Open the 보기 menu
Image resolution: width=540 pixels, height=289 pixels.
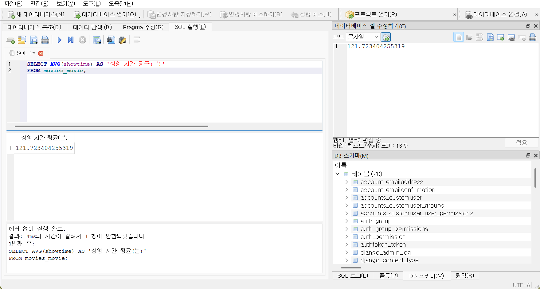(66, 4)
